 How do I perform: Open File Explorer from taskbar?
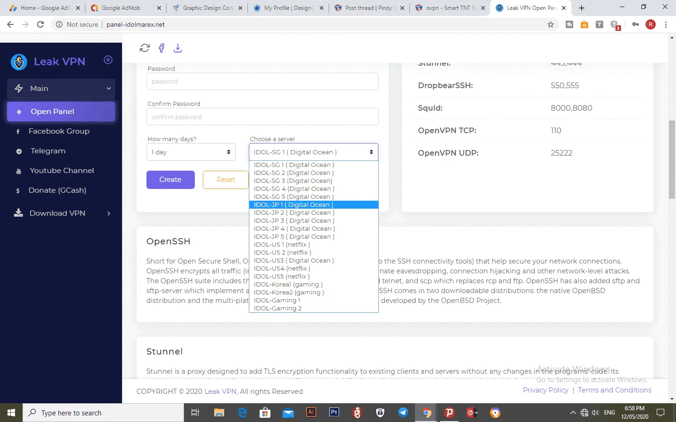coord(219,413)
